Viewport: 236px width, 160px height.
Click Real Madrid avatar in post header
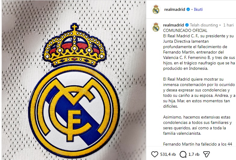(156, 9)
